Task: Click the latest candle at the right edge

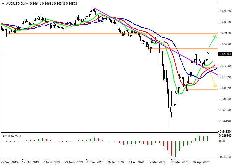Action: pos(209,53)
